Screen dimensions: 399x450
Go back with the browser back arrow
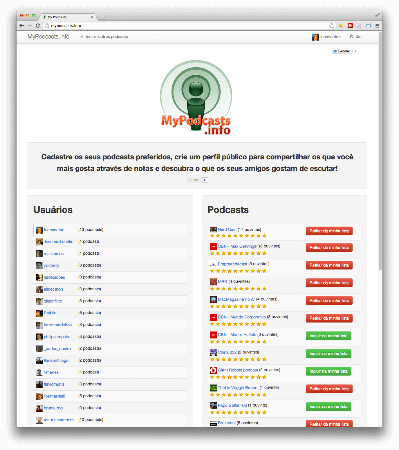(21, 25)
